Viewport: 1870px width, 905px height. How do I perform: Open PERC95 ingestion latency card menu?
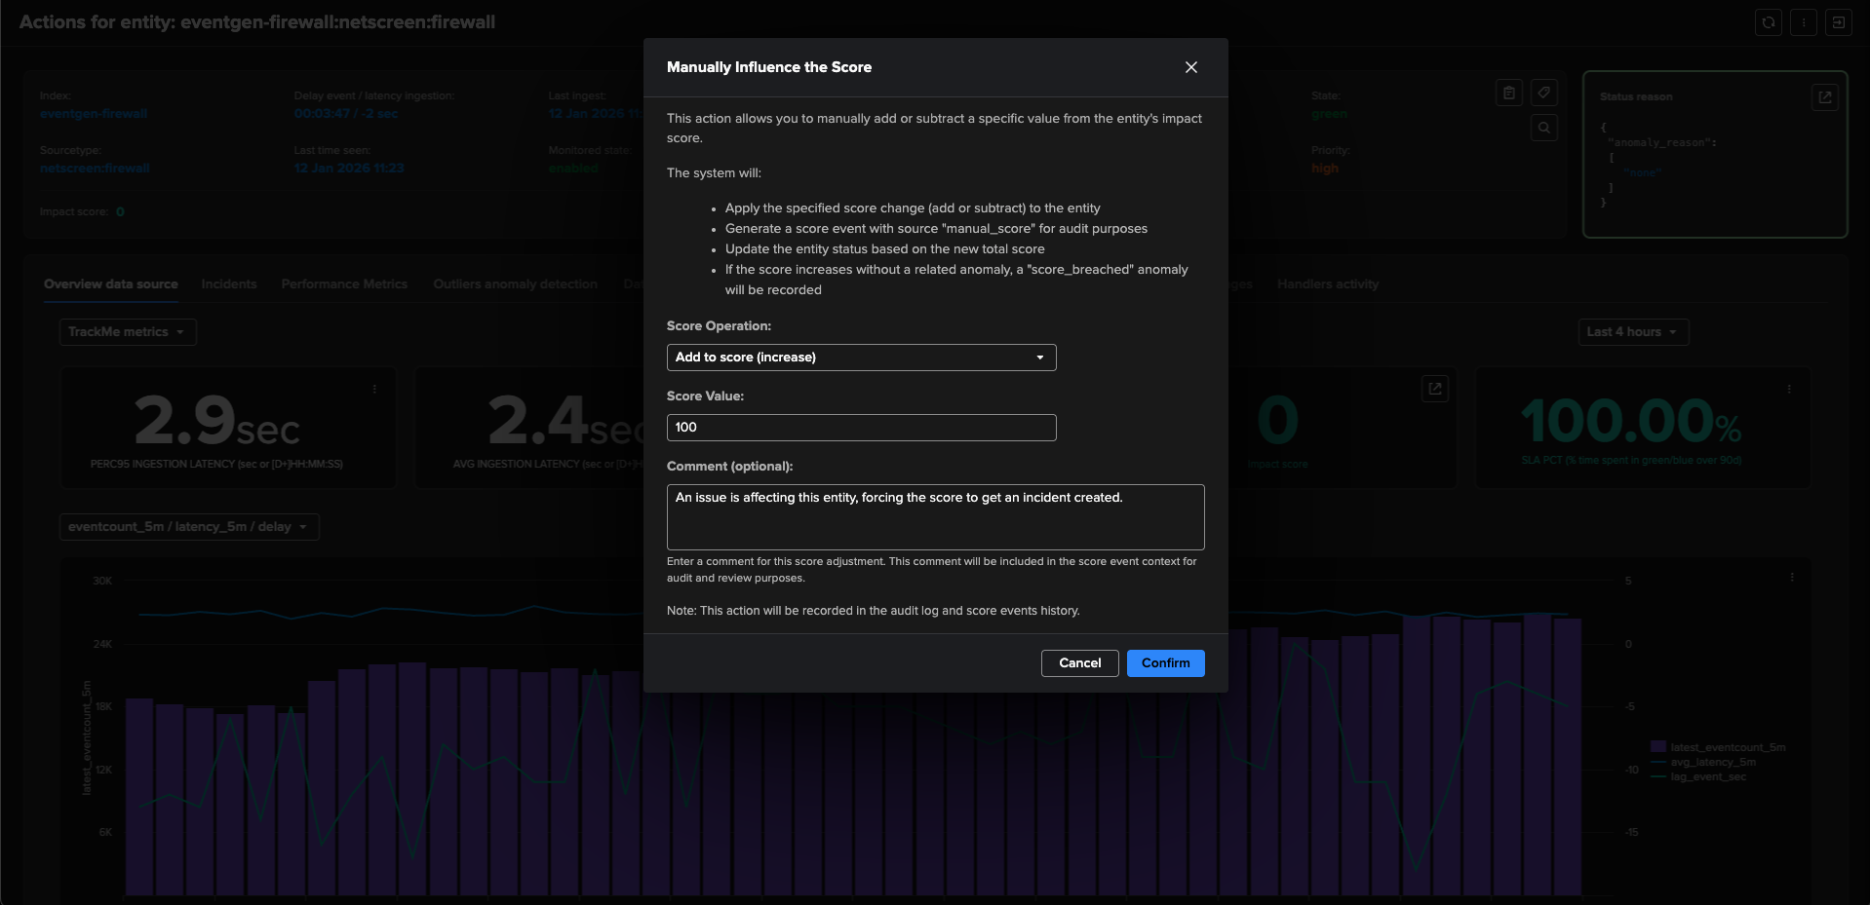[x=374, y=389]
